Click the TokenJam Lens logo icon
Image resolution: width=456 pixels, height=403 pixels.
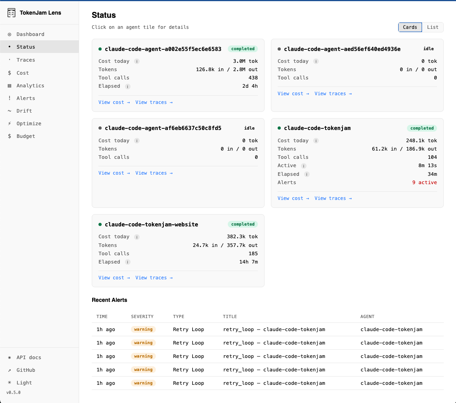click(11, 13)
